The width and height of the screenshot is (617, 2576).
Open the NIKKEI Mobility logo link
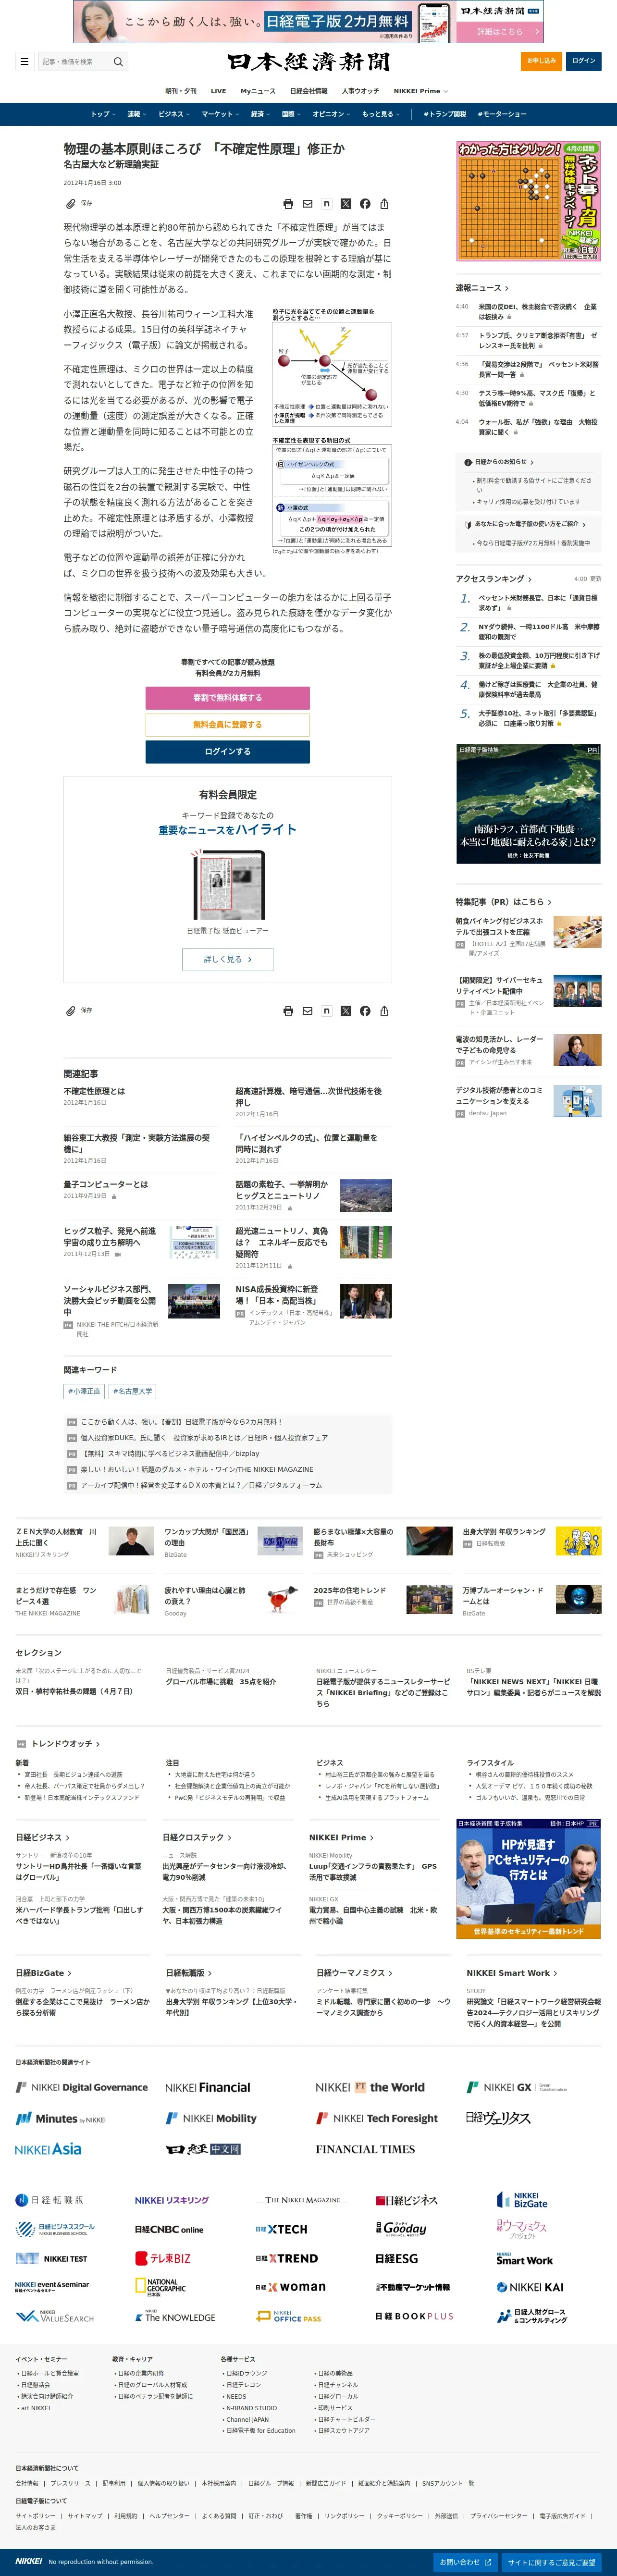click(x=211, y=2118)
